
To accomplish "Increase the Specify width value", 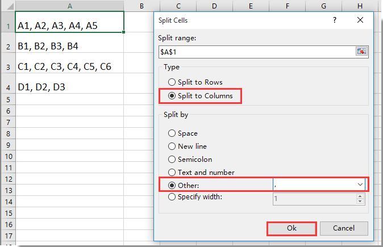I will [360, 196].
